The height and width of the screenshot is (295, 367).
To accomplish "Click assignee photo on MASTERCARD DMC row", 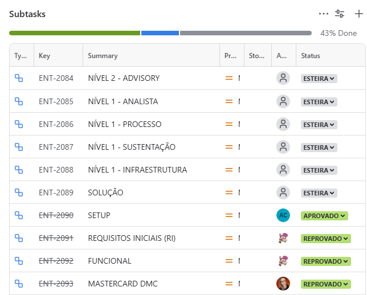I will click(283, 284).
